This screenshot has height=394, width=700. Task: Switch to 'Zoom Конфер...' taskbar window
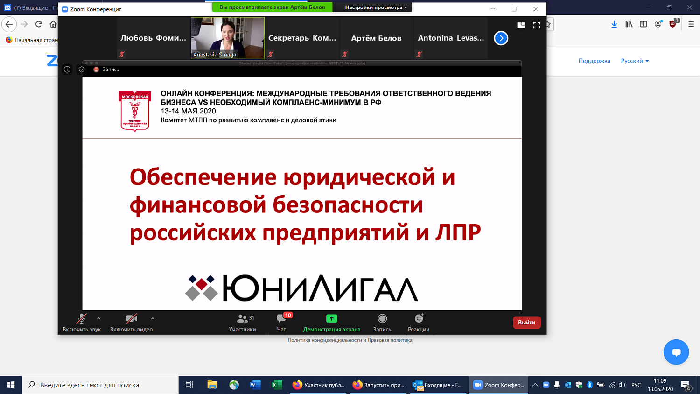(x=498, y=385)
